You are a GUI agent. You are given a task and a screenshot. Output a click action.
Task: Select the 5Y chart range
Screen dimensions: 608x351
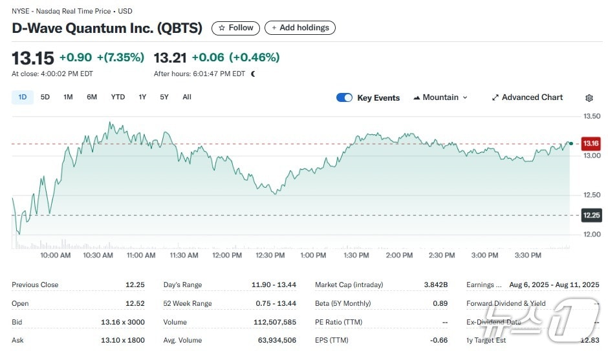164,97
